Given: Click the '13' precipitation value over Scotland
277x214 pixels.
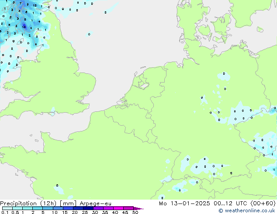Looking at the screenshot, I should pyautogui.click(x=24, y=27).
